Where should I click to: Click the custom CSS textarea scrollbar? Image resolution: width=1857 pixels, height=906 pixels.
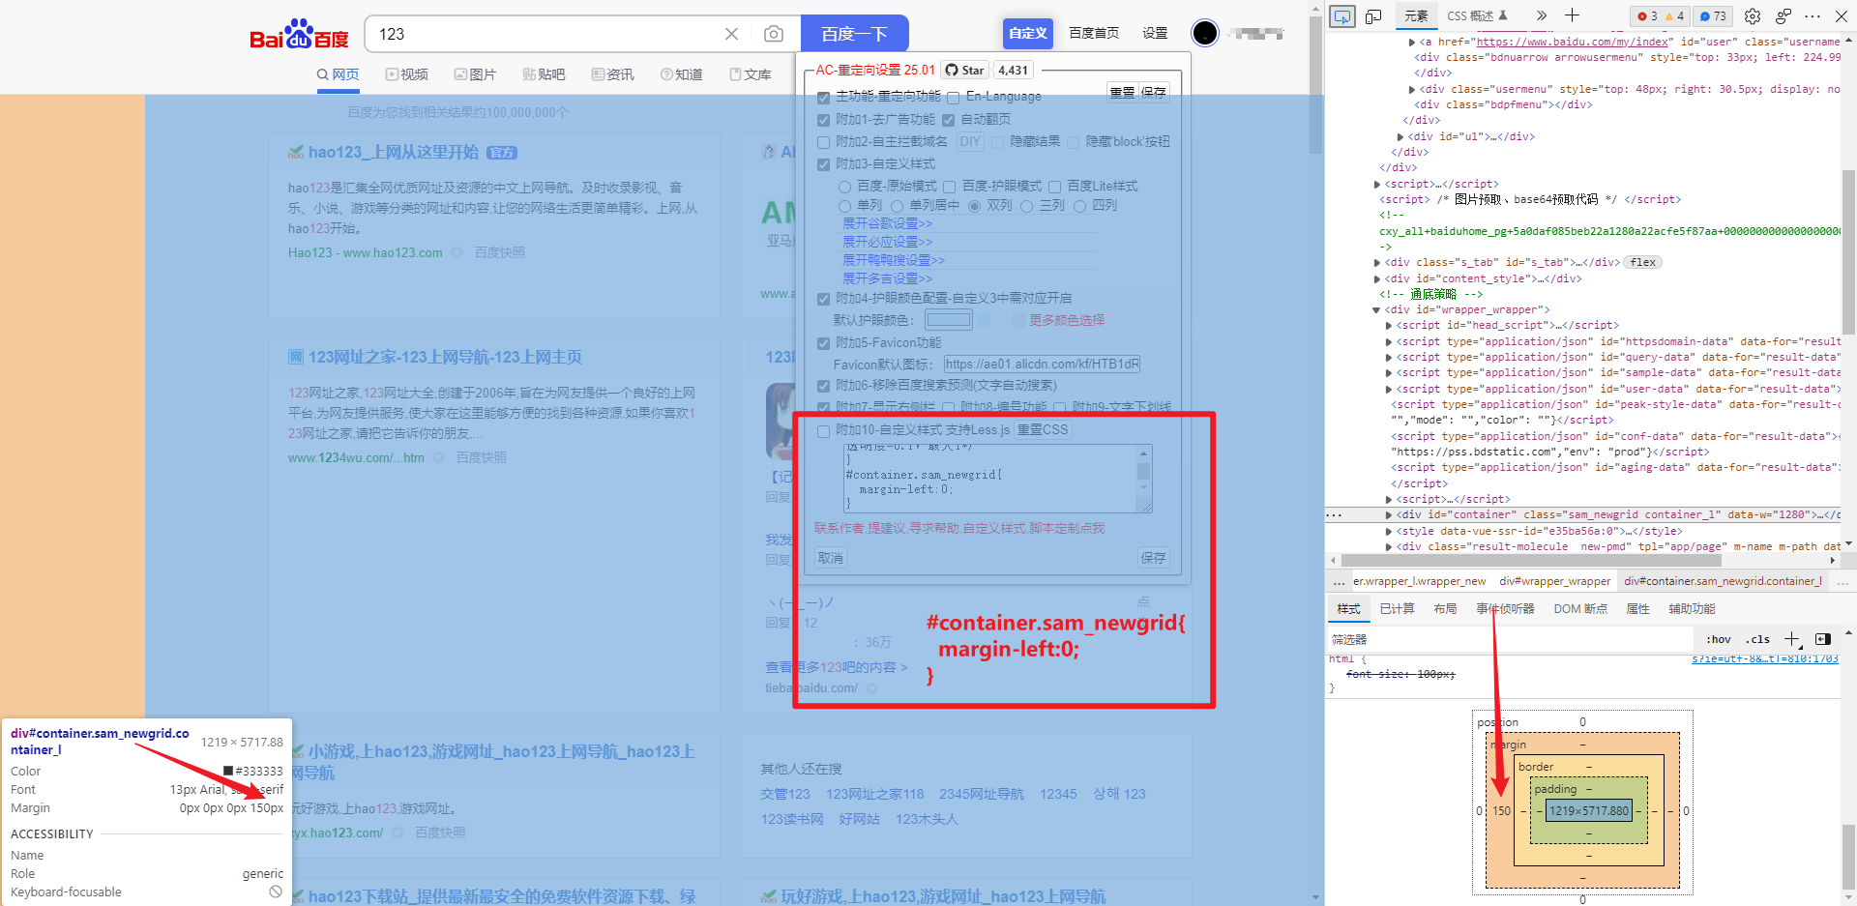coord(1144,471)
